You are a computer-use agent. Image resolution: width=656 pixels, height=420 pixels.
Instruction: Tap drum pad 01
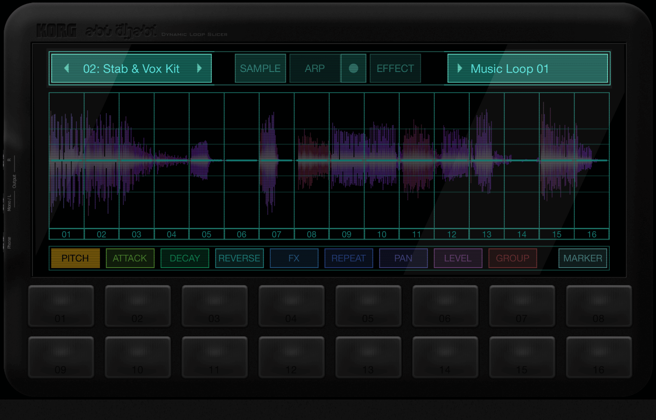coord(61,306)
